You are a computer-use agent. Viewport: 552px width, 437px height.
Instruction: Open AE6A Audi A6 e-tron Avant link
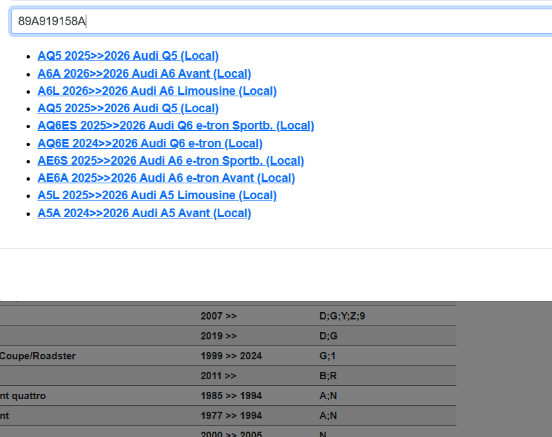(166, 178)
